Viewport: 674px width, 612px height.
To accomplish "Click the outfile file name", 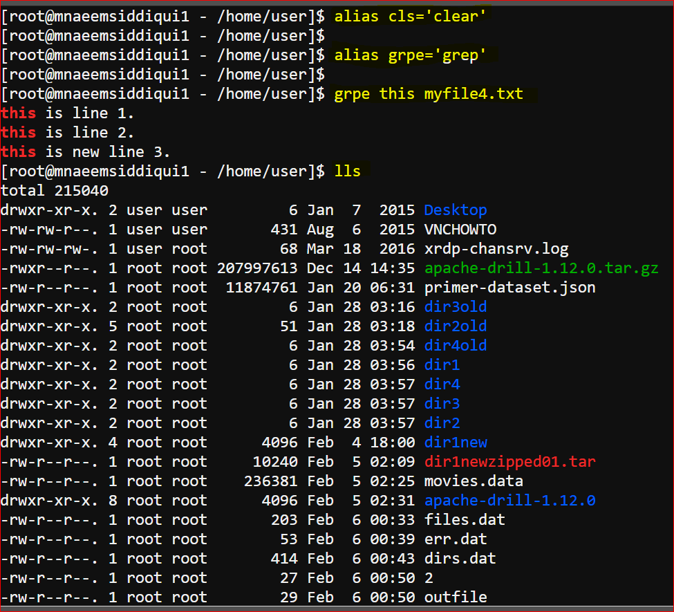I will 455,597.
